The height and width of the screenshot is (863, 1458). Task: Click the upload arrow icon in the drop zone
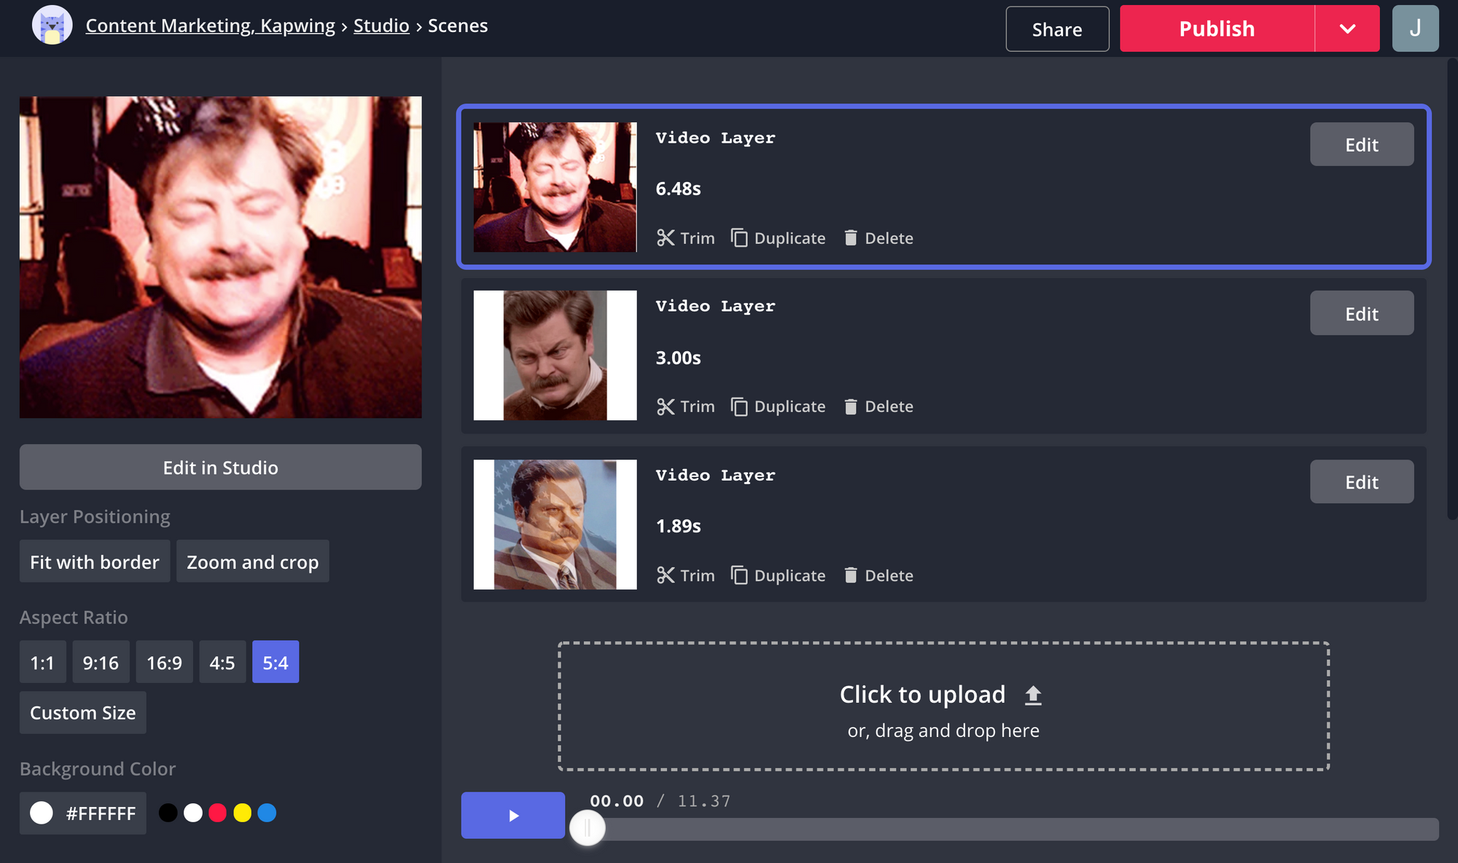pyautogui.click(x=1033, y=695)
